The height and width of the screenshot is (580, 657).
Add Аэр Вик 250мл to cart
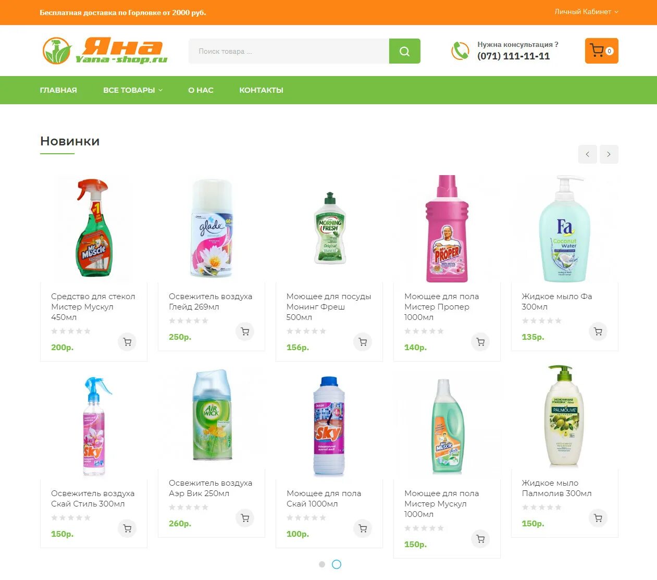[x=245, y=518]
